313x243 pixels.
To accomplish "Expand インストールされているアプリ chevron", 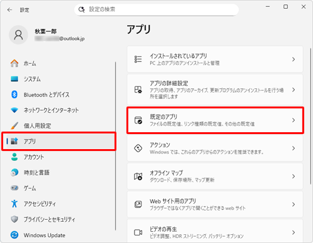I will pyautogui.click(x=294, y=59).
